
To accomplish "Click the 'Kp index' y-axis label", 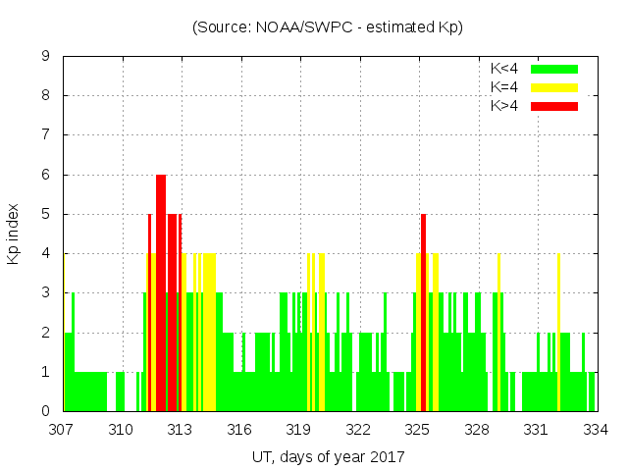I will (13, 235).
